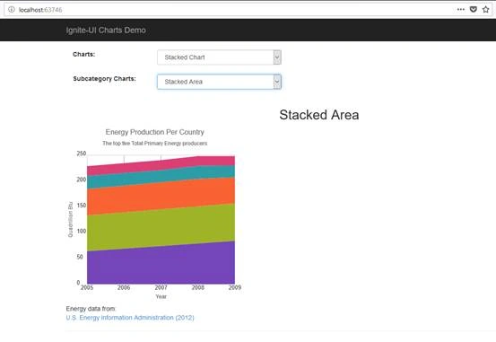Click the "Stacked Area" heading text
Image resolution: width=496 pixels, height=342 pixels.
coord(319,115)
